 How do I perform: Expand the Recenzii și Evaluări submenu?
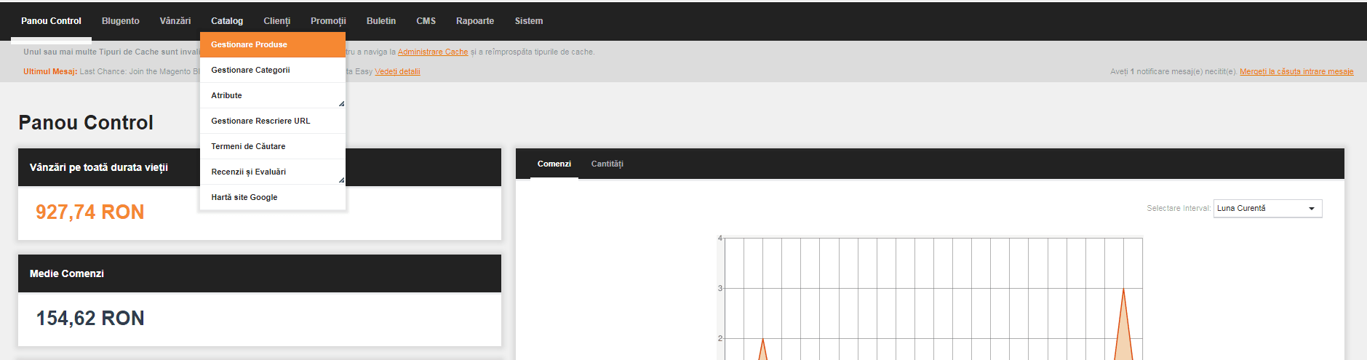pos(273,172)
